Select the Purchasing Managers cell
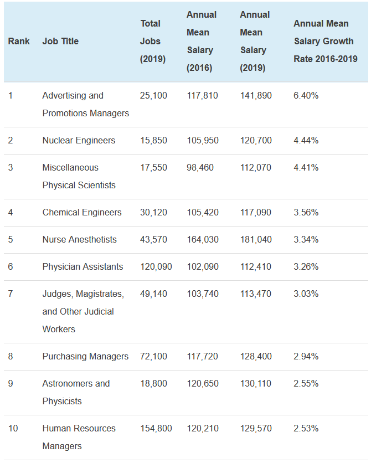Image resolution: width=371 pixels, height=463 pixels. click(x=85, y=357)
